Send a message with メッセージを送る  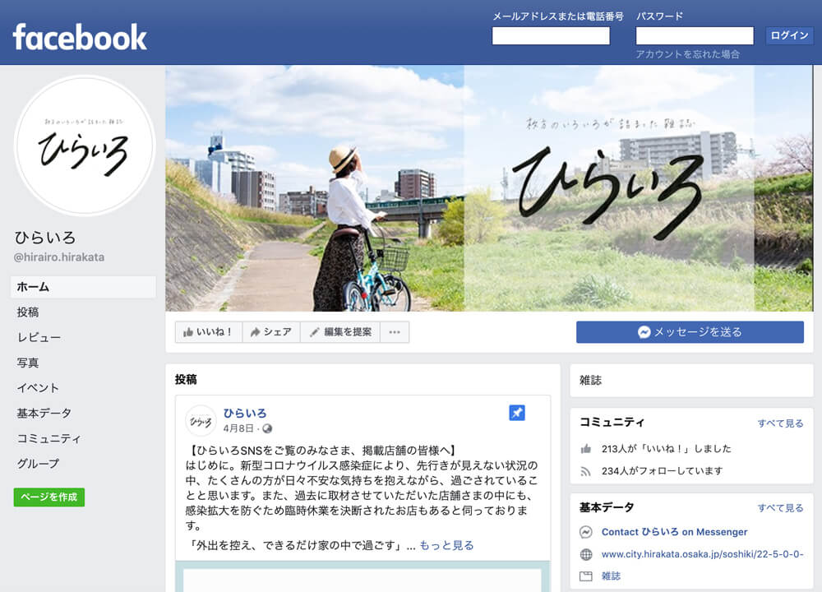coord(690,332)
